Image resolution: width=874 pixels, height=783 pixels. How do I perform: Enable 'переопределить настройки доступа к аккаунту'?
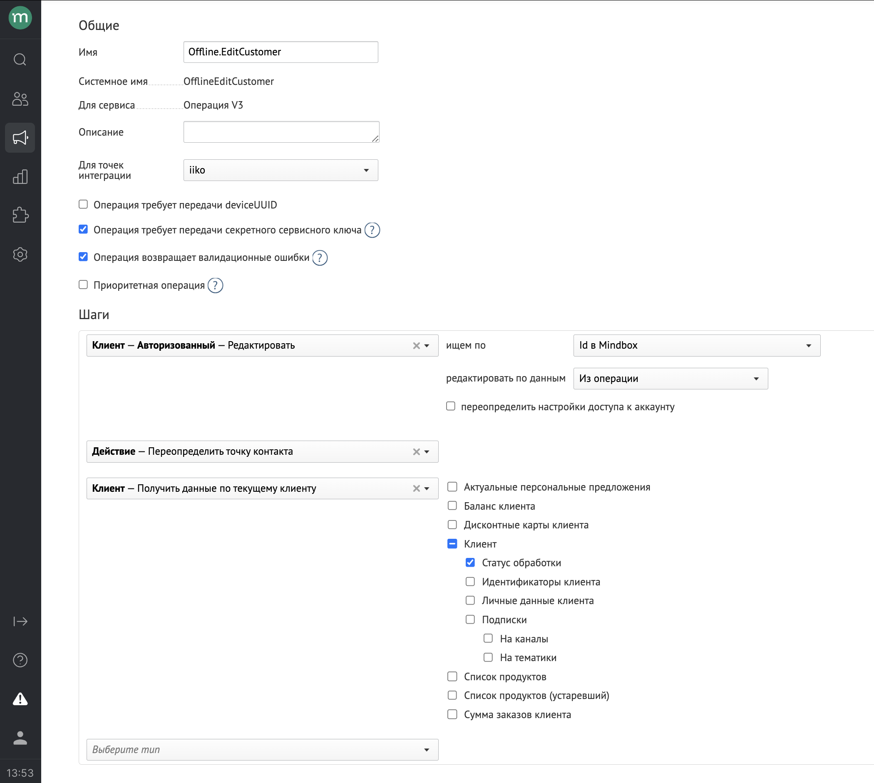pyautogui.click(x=451, y=406)
